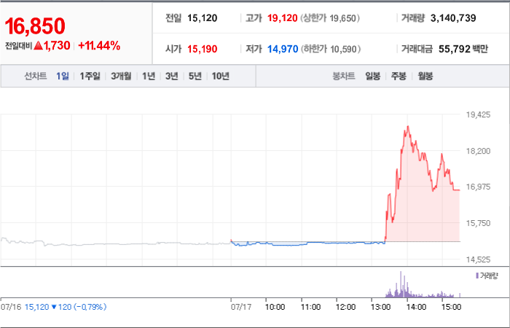The width and height of the screenshot is (510, 328).
Task: Click the current price 16,850
Action: click(35, 26)
